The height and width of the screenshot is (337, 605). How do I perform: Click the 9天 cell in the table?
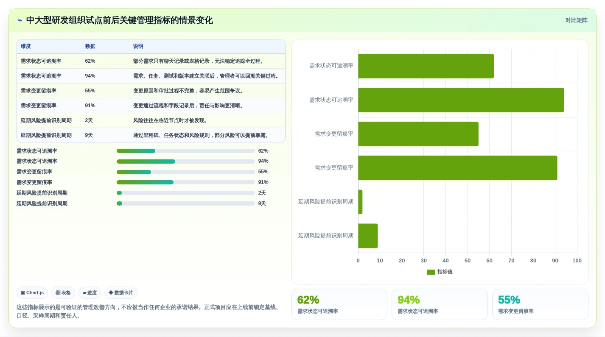click(x=89, y=135)
